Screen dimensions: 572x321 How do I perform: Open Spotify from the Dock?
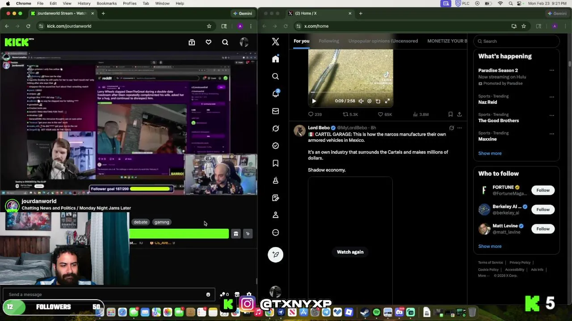pyautogui.click(x=376, y=313)
